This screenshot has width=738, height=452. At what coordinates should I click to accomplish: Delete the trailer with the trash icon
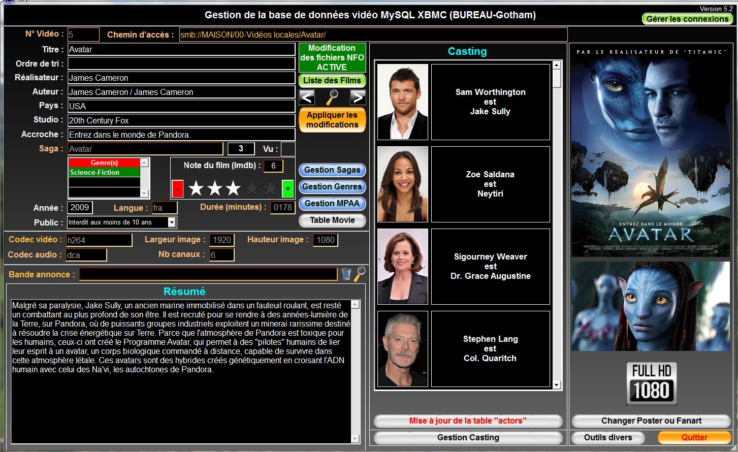click(346, 274)
